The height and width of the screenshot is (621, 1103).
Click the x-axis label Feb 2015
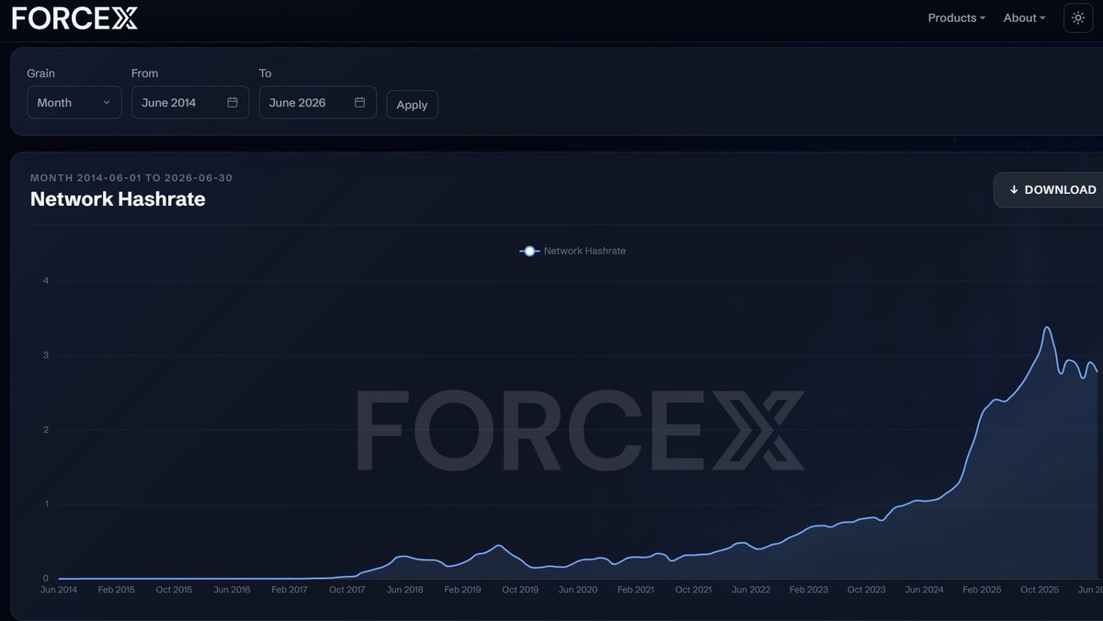tap(117, 590)
